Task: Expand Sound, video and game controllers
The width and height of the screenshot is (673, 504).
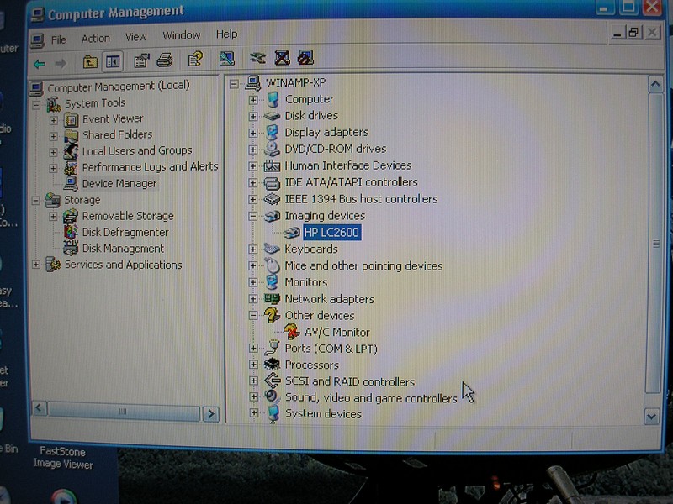Action: pos(254,396)
